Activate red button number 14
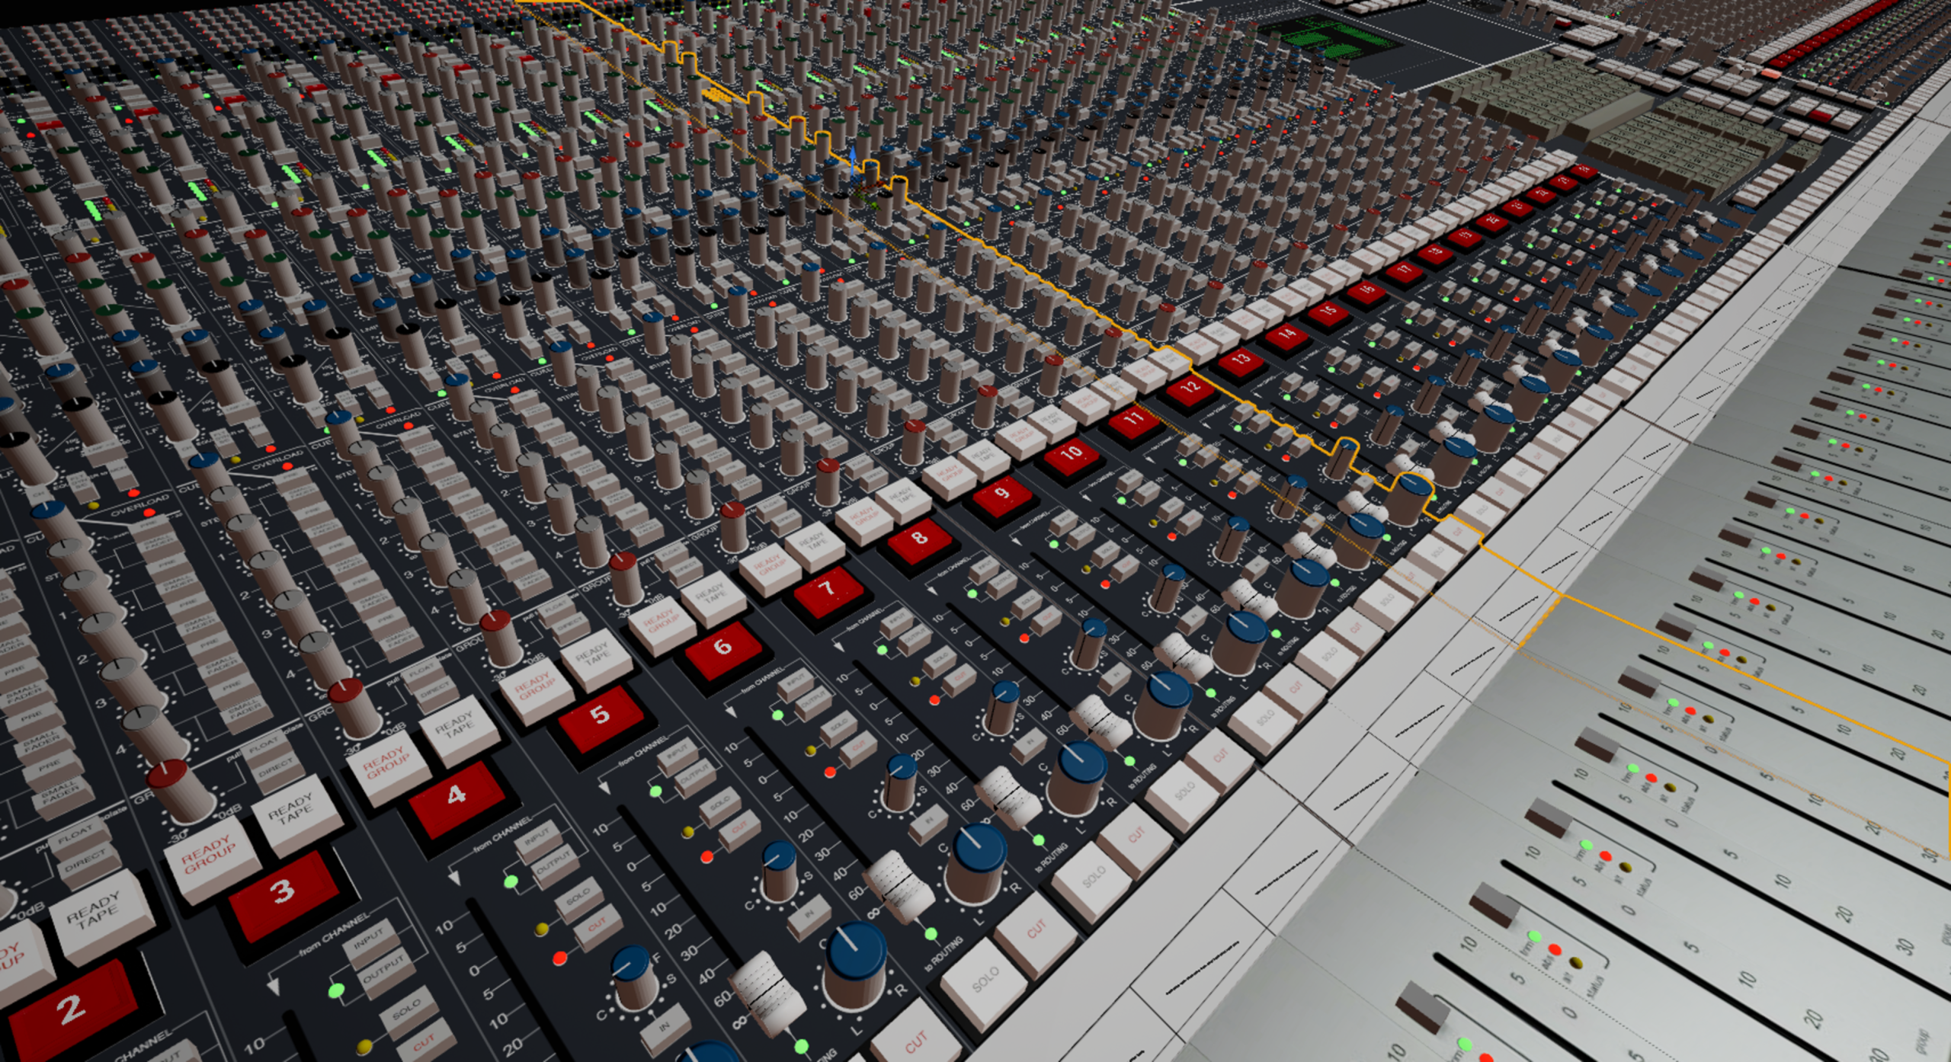Image resolution: width=1951 pixels, height=1062 pixels. (x=1287, y=334)
